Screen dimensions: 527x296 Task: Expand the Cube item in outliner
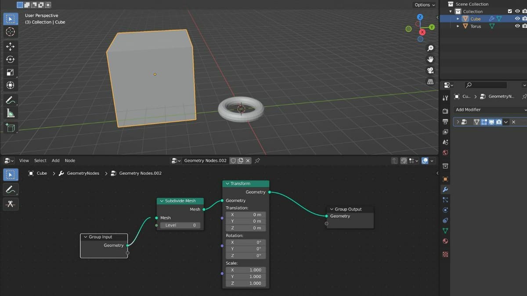[x=458, y=19]
